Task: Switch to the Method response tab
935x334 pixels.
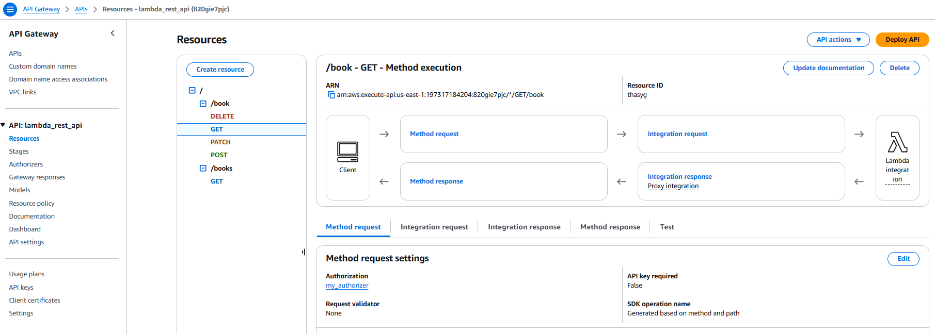Action: 610,227
